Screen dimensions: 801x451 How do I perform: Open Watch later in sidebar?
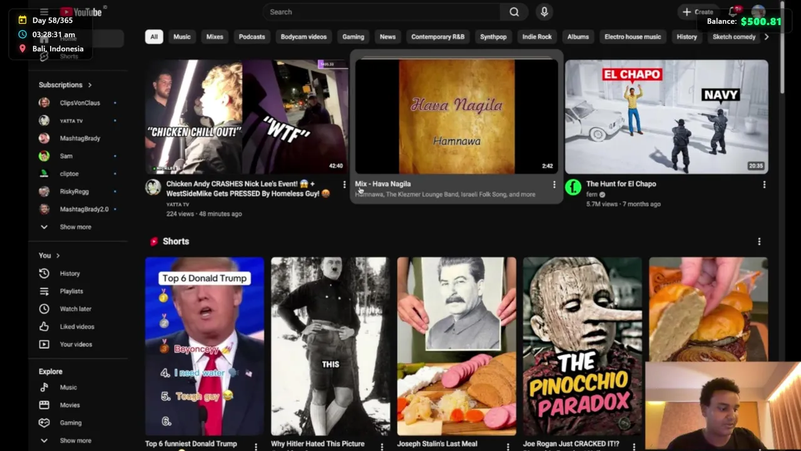coord(77,309)
